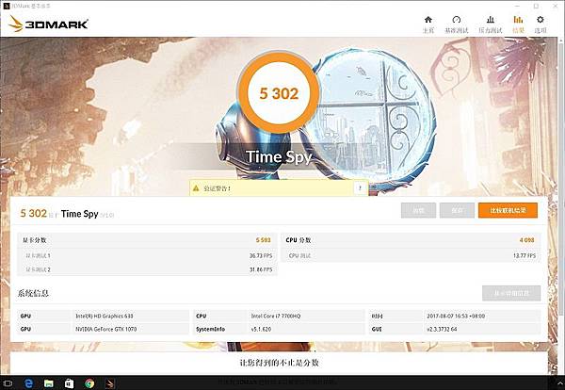Click the 5 302 score in orange circle
The image size is (565, 390).
(x=279, y=93)
